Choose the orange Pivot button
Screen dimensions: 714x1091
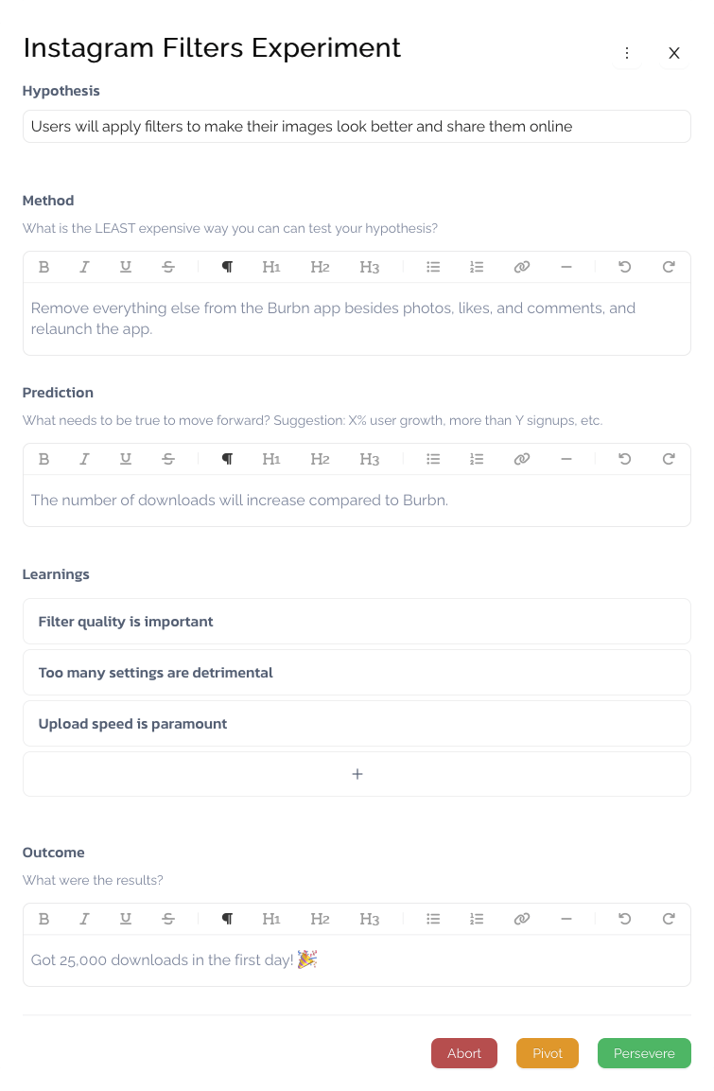click(x=548, y=1053)
